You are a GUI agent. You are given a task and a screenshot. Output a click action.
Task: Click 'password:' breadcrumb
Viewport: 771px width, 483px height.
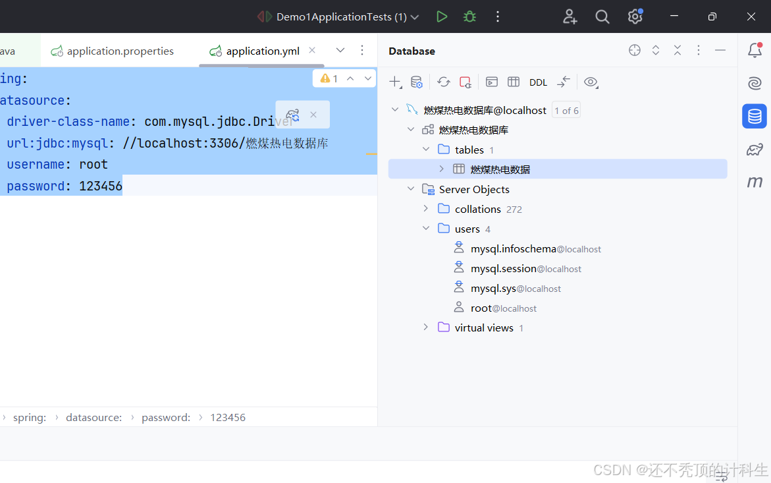(x=166, y=418)
